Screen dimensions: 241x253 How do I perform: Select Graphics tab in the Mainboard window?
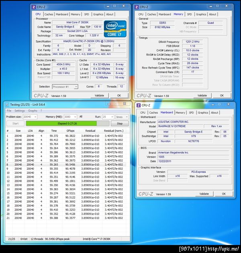click(x=203, y=112)
